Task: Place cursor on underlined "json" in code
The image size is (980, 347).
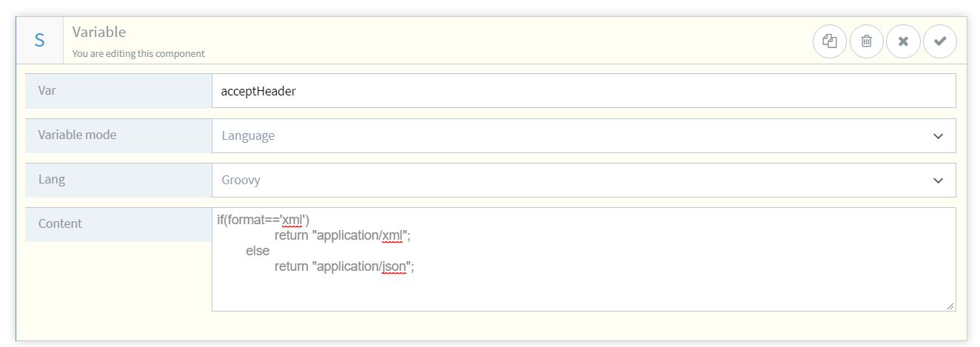Action: tap(395, 266)
